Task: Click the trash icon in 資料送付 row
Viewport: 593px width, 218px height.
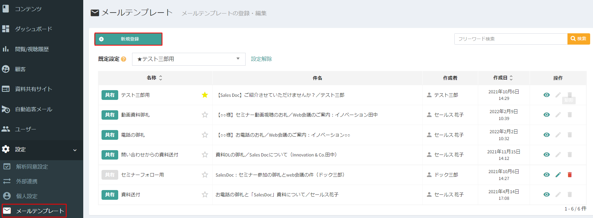Action: (570, 194)
